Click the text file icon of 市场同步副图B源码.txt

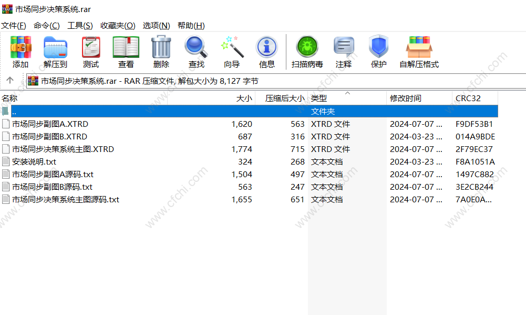[6, 187]
